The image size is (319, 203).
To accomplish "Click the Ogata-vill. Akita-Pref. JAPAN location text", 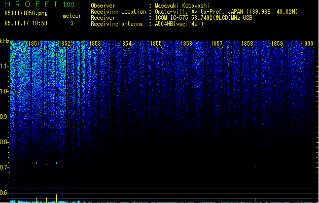I will pyautogui.click(x=226, y=12).
